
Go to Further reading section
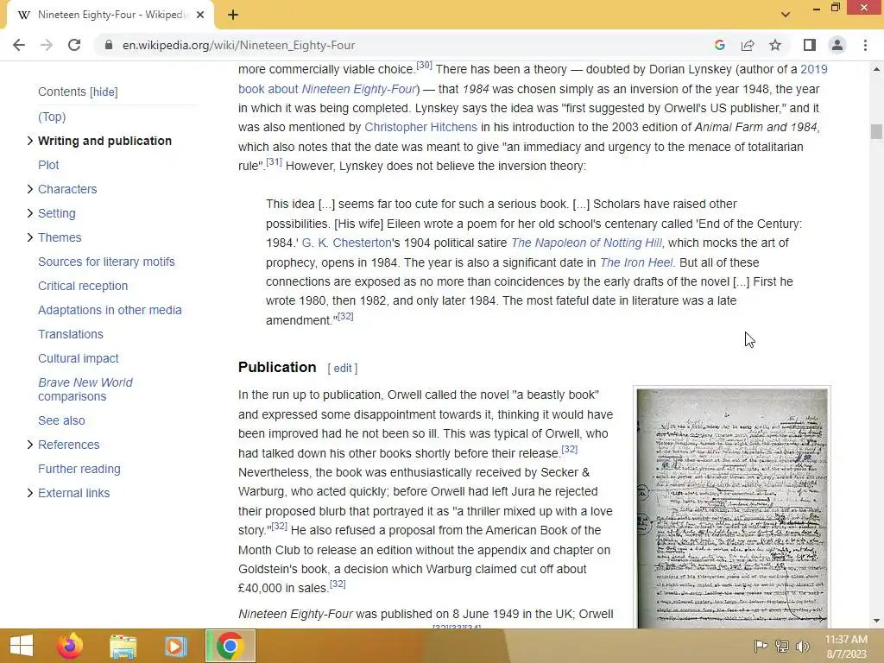[x=79, y=469]
